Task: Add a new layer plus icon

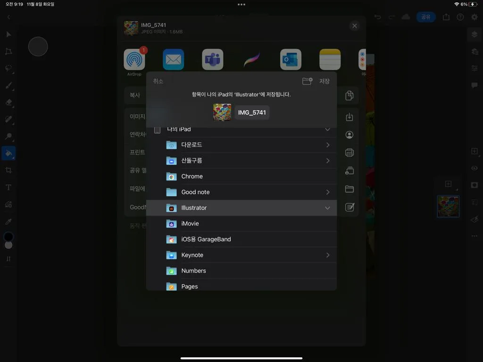Action: coord(475,151)
